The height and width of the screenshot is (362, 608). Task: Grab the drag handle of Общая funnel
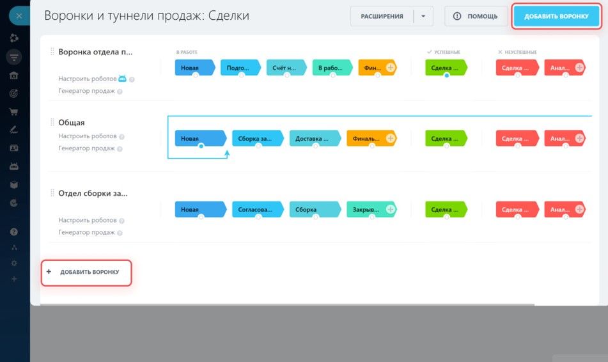[x=52, y=122]
